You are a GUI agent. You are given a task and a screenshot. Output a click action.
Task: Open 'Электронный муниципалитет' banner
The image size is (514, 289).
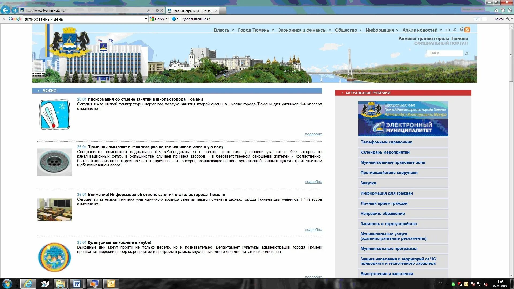point(403,128)
